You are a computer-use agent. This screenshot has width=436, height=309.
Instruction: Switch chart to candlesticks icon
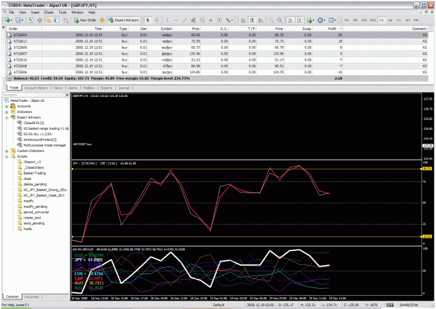tap(252, 20)
